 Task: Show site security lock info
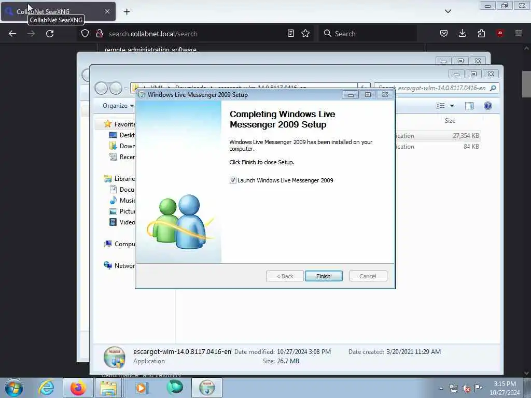tap(99, 33)
